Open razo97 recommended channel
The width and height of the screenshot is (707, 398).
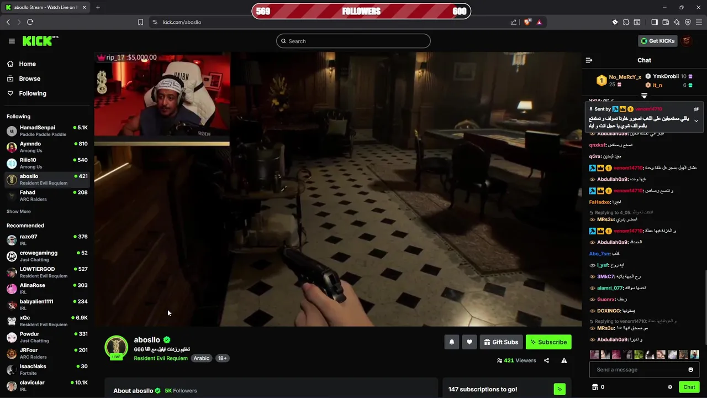(x=47, y=240)
